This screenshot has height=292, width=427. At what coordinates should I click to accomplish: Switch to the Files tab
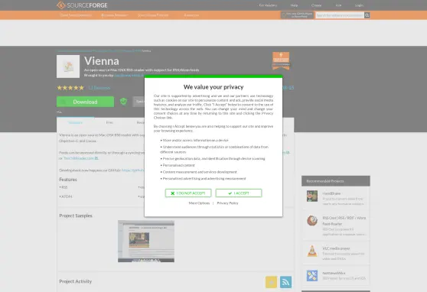tap(109, 122)
